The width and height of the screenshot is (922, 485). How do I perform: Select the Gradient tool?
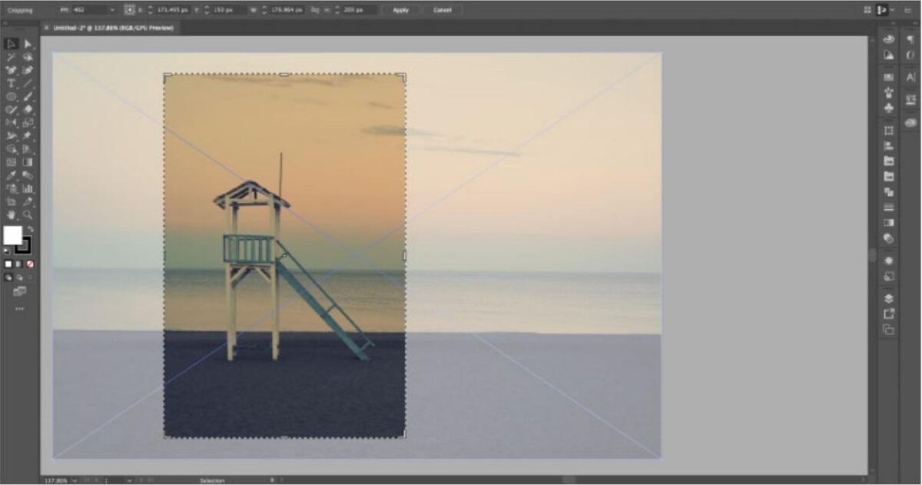(x=28, y=162)
